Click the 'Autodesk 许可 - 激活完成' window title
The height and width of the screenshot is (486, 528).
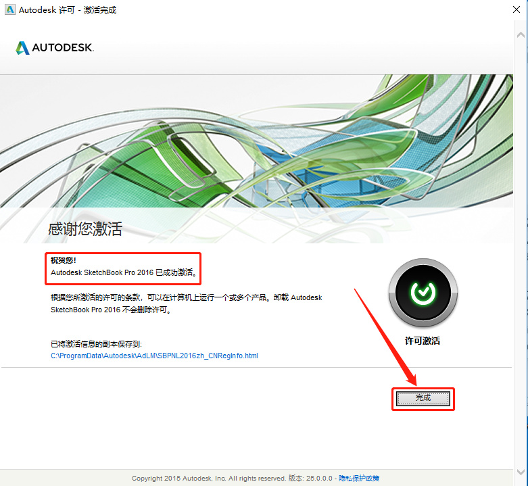[68, 10]
